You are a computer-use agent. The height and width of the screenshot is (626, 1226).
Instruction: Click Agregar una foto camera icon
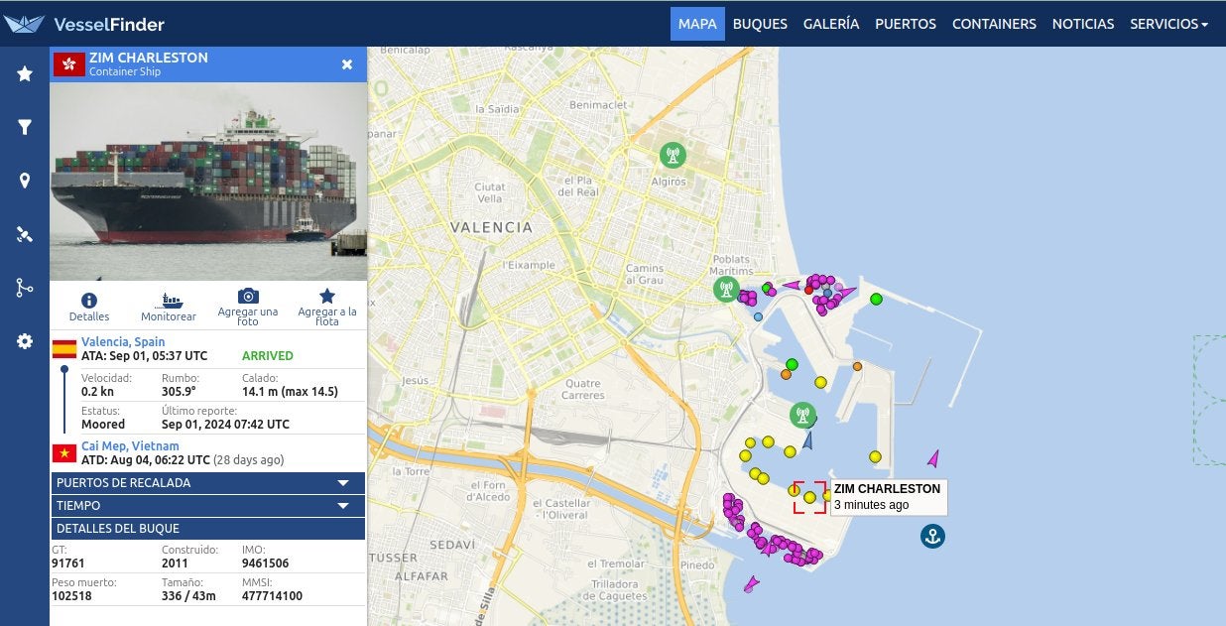pos(248,297)
